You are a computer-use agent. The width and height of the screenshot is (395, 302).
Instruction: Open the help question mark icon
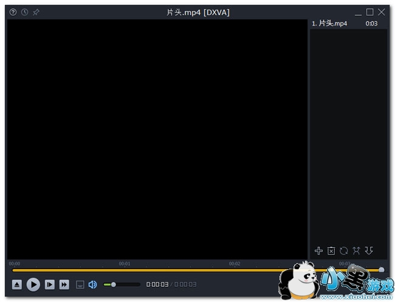(13, 12)
